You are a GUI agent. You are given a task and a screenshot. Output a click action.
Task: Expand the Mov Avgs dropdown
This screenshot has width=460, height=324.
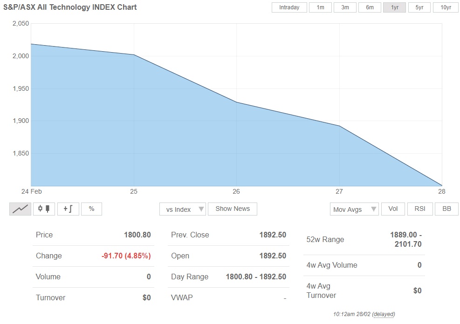coord(354,209)
